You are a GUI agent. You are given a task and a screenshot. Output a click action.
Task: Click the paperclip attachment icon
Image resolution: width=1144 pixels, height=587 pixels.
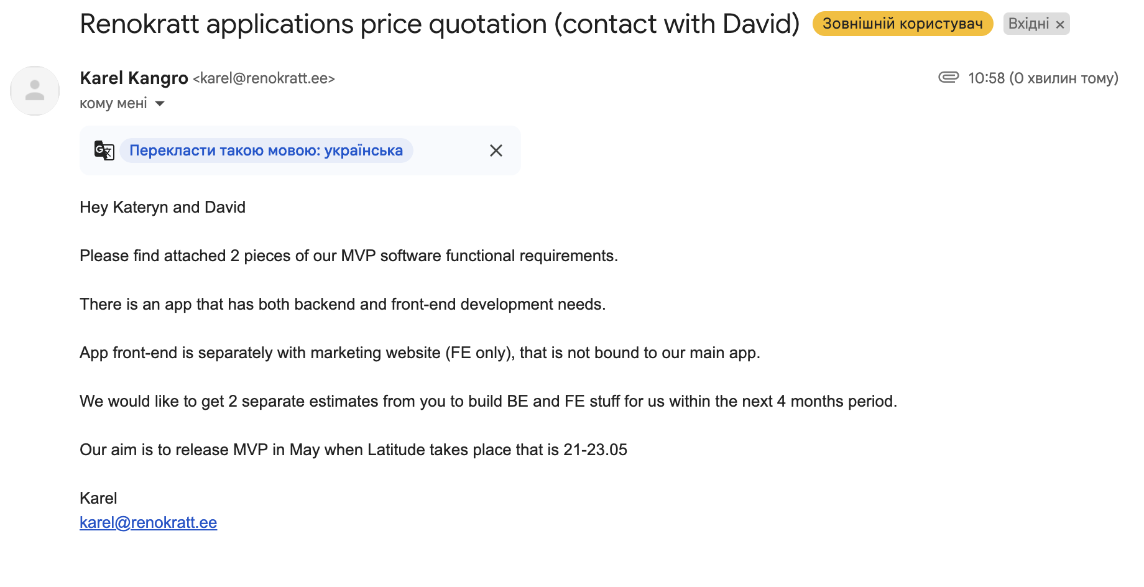[948, 77]
